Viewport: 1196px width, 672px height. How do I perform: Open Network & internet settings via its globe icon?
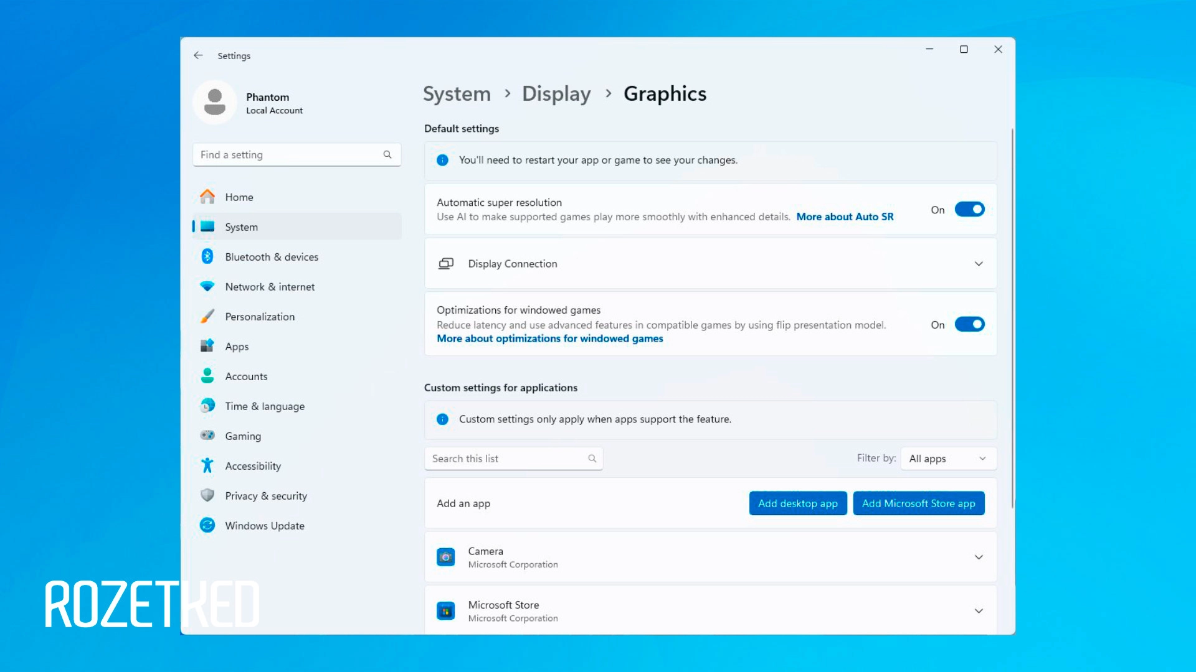tap(207, 286)
